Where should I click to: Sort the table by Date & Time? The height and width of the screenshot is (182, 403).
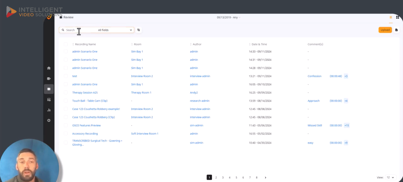point(259,44)
